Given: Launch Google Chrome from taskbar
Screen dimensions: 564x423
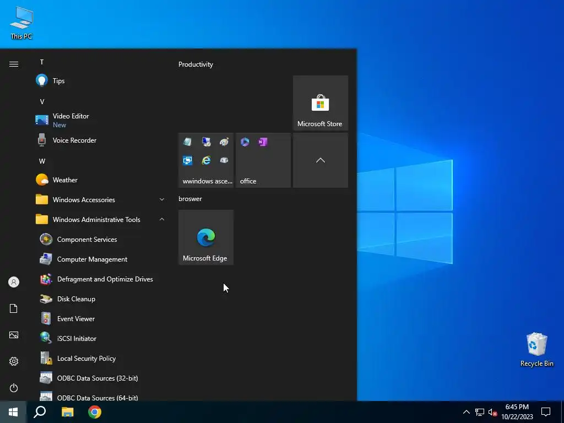Looking at the screenshot, I should pyautogui.click(x=95, y=412).
